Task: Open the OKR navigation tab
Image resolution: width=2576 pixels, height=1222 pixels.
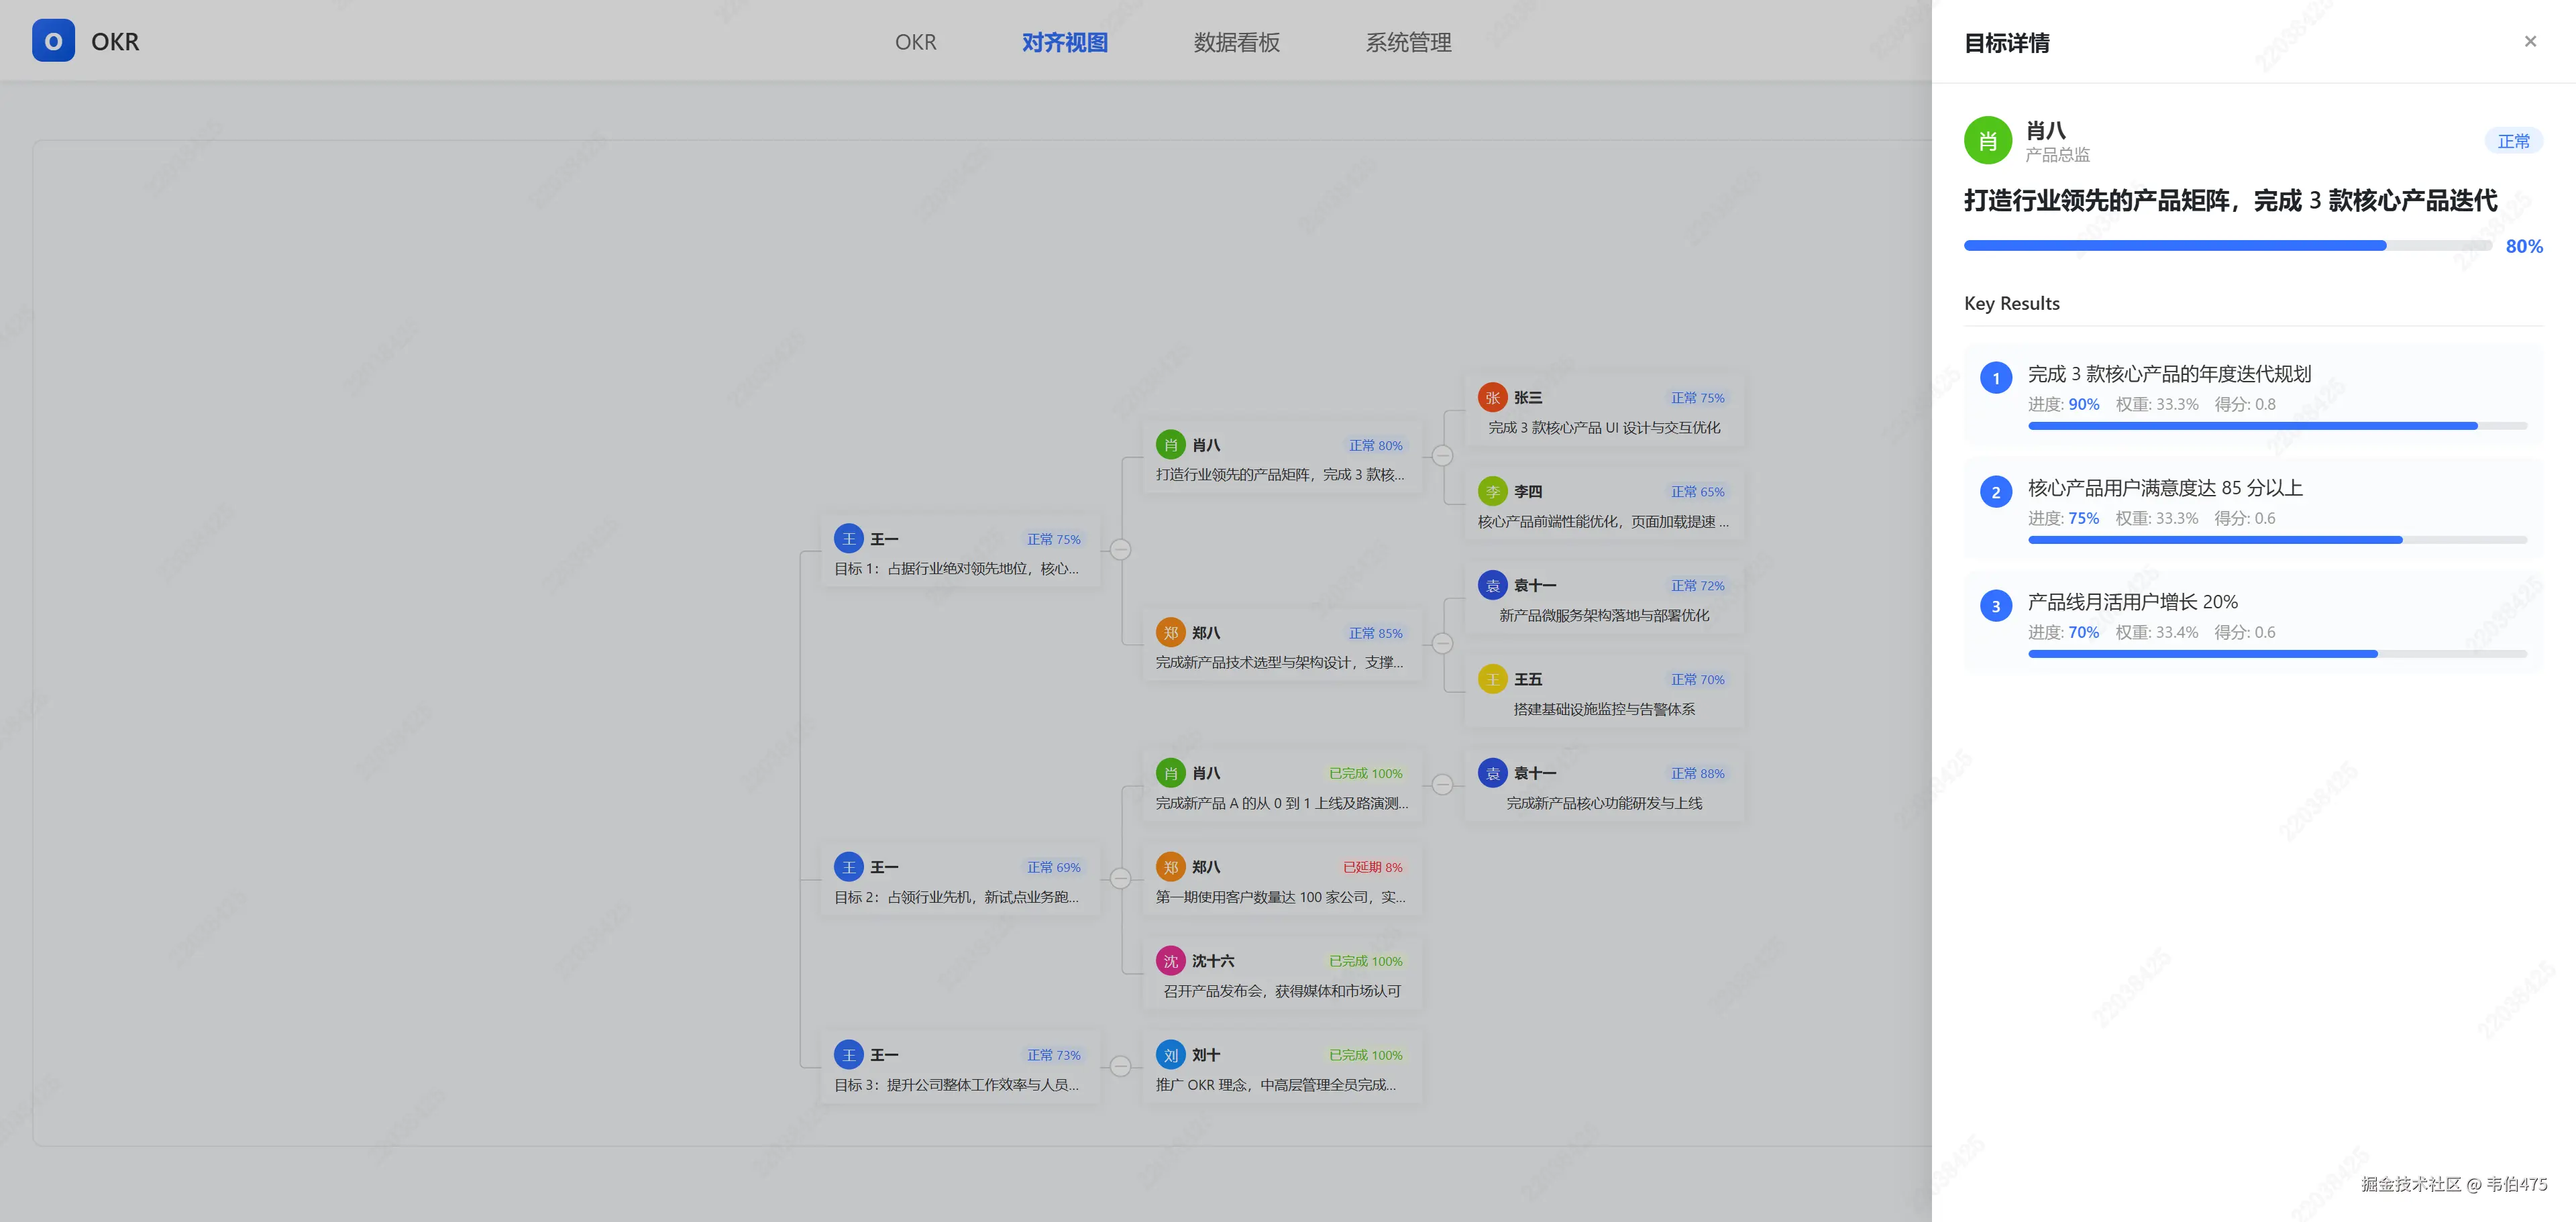Action: point(915,42)
